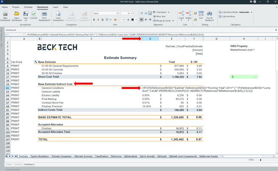Expand the Merge & Center dropdown
The image size is (278, 171).
(173, 21)
